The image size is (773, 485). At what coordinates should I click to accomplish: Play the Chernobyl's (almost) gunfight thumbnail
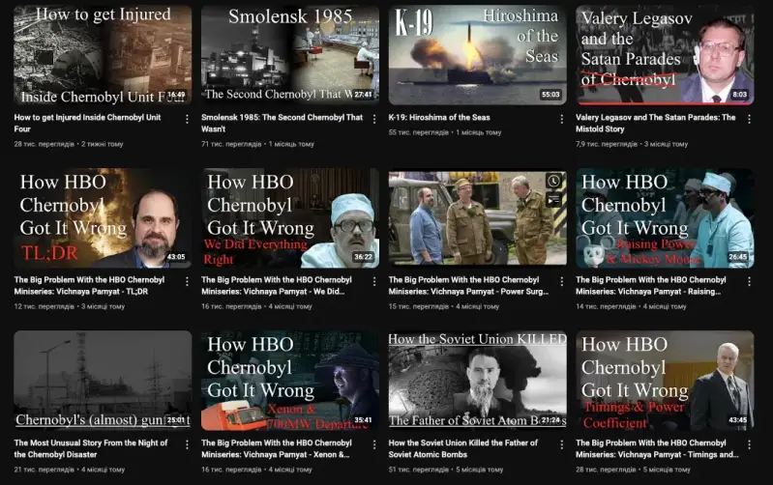[x=103, y=381]
